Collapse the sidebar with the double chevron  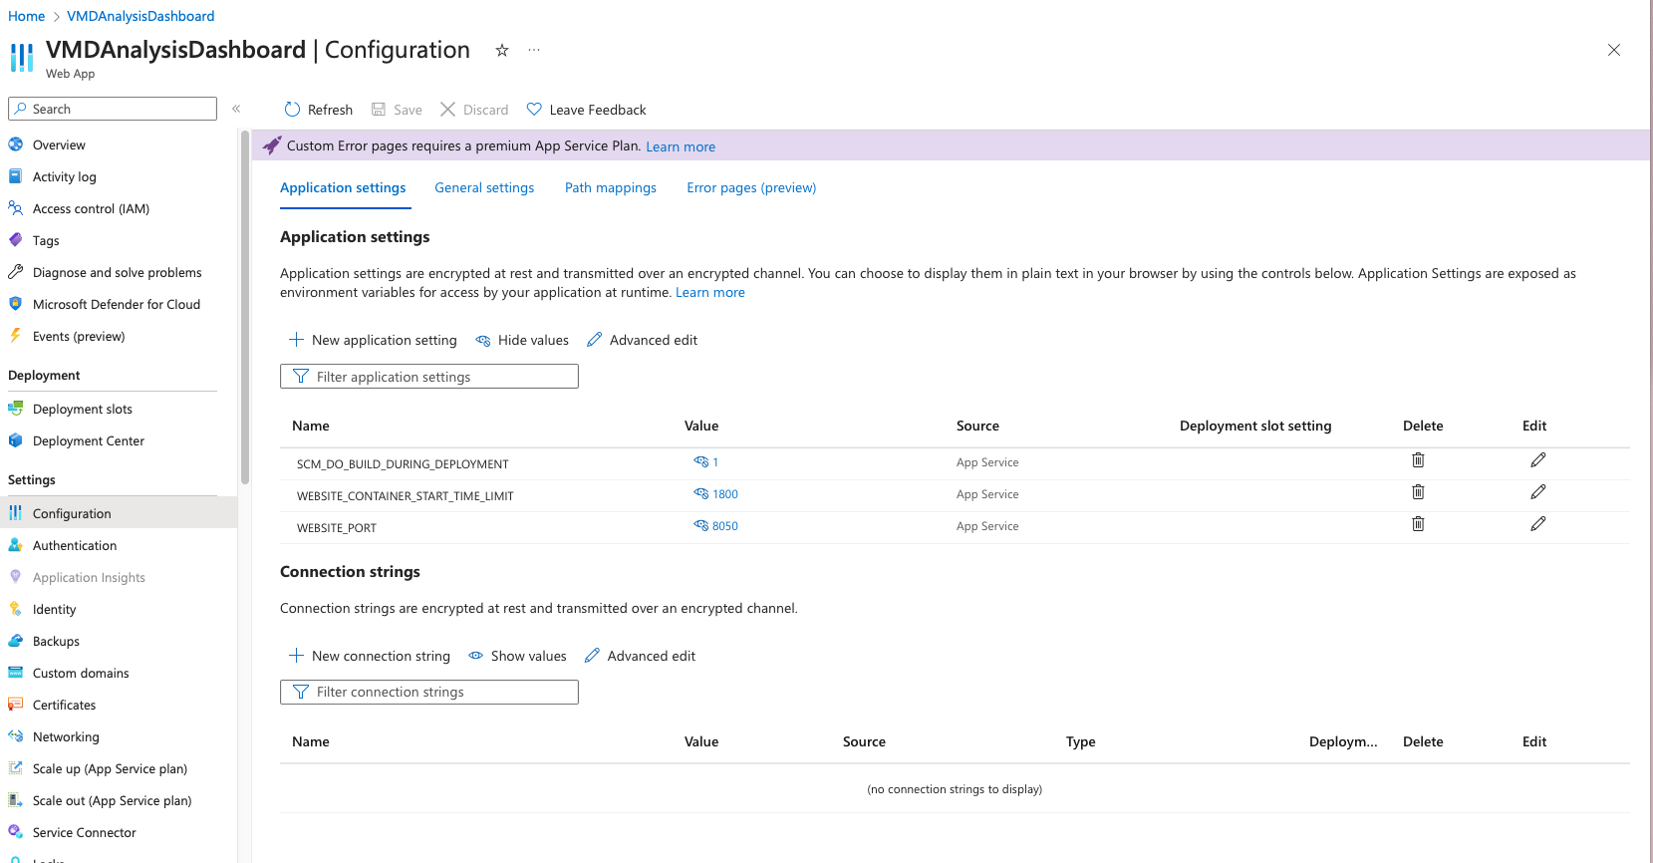click(236, 109)
